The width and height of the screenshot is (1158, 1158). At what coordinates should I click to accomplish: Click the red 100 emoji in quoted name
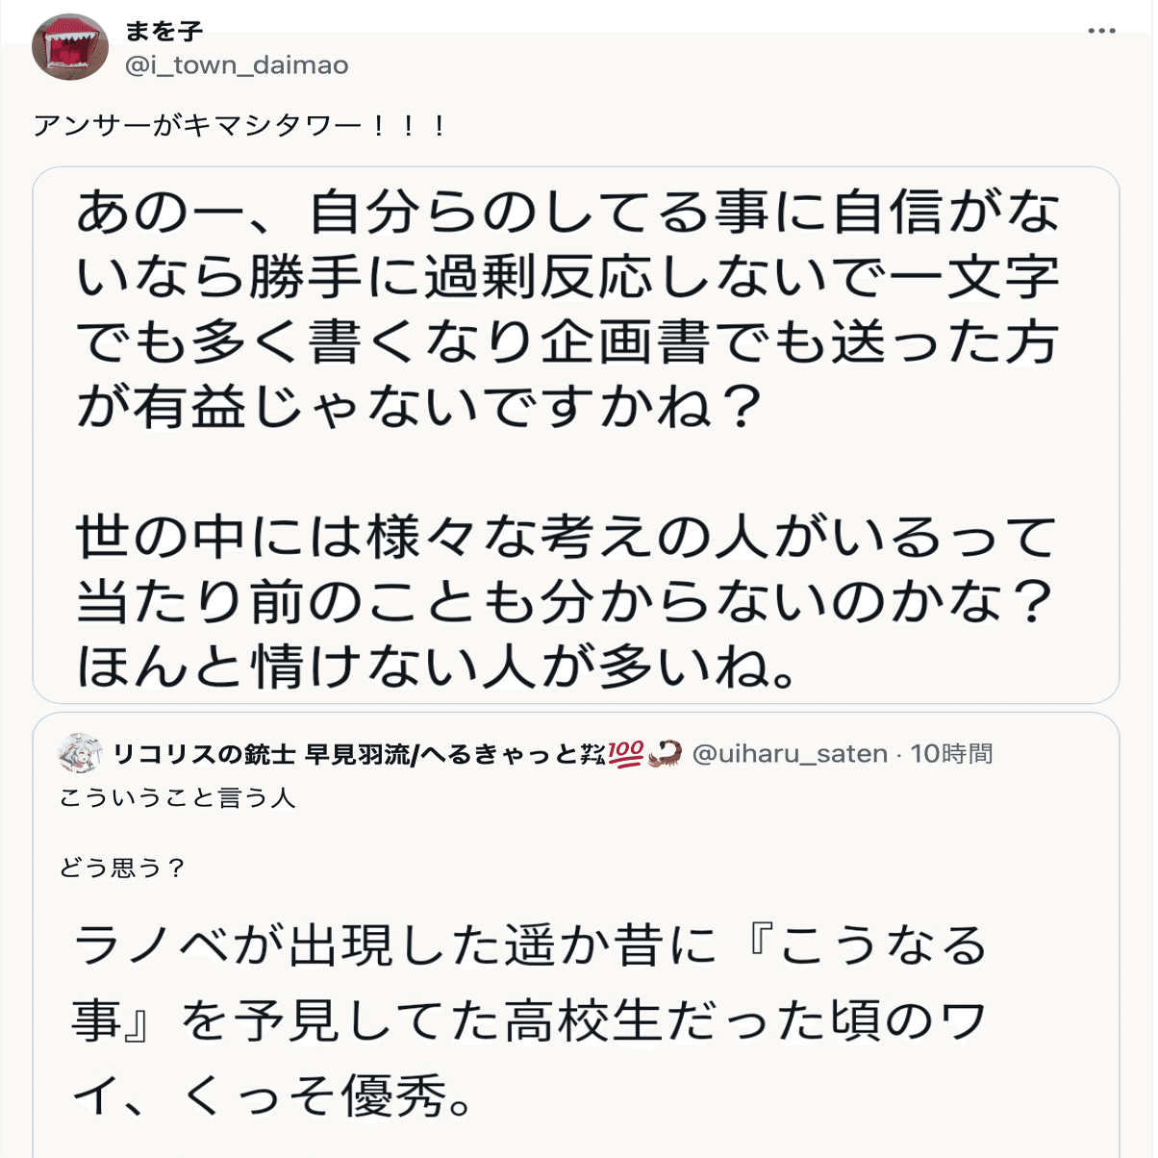625,753
